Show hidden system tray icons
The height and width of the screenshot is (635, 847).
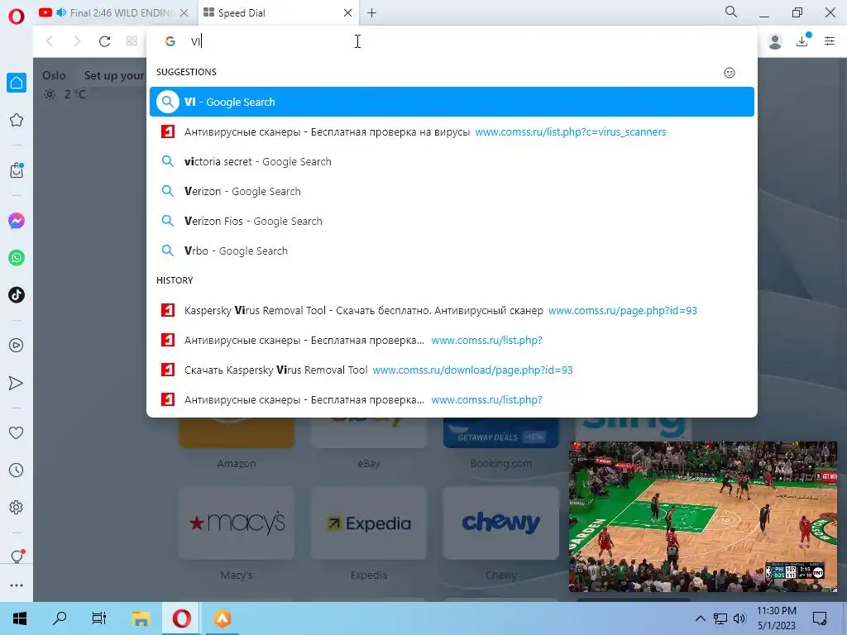[700, 618]
